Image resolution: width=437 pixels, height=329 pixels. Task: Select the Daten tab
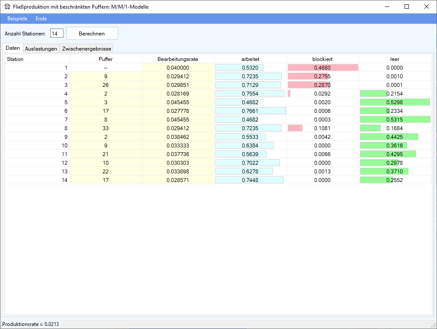(x=13, y=48)
